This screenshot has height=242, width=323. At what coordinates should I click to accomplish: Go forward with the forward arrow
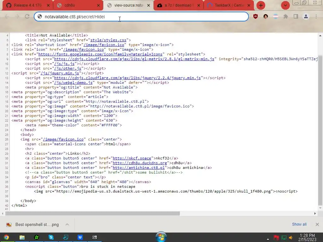pyautogui.click(x=17, y=16)
